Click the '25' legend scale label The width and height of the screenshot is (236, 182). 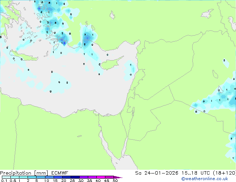click(72, 181)
